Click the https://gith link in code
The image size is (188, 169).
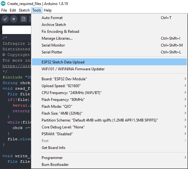click(17, 66)
